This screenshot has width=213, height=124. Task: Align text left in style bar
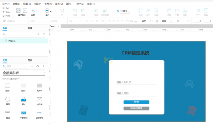[109, 21]
